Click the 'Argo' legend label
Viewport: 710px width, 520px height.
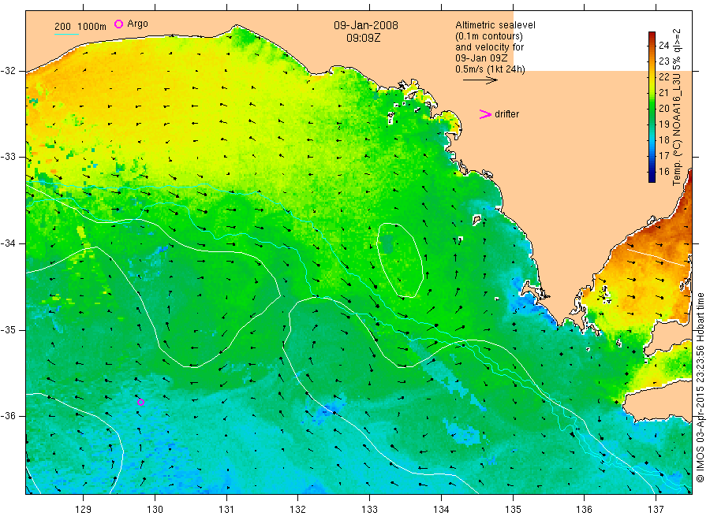(x=137, y=24)
